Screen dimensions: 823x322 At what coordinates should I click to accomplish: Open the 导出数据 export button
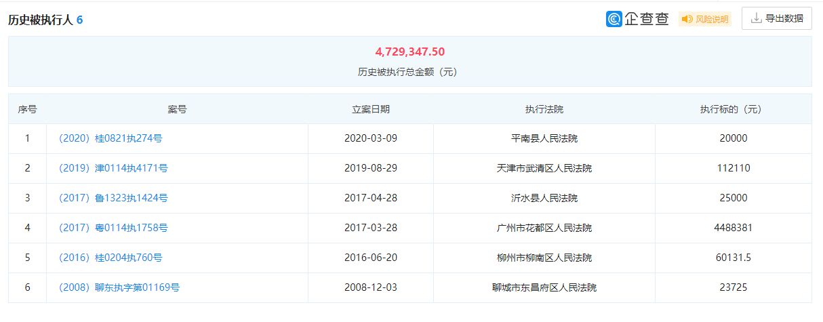click(x=777, y=18)
